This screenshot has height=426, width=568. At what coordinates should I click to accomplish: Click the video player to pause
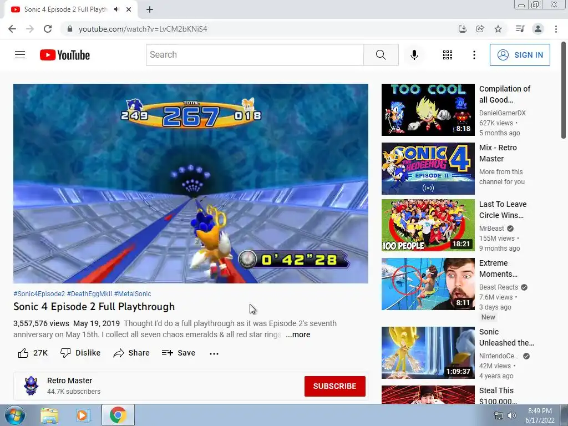point(191,183)
